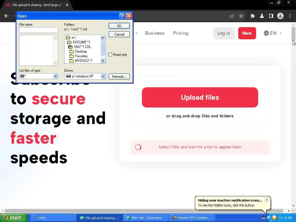Bookmark this page with the star icon
Viewport: 296px width, 222px height.
[x=241, y=16]
